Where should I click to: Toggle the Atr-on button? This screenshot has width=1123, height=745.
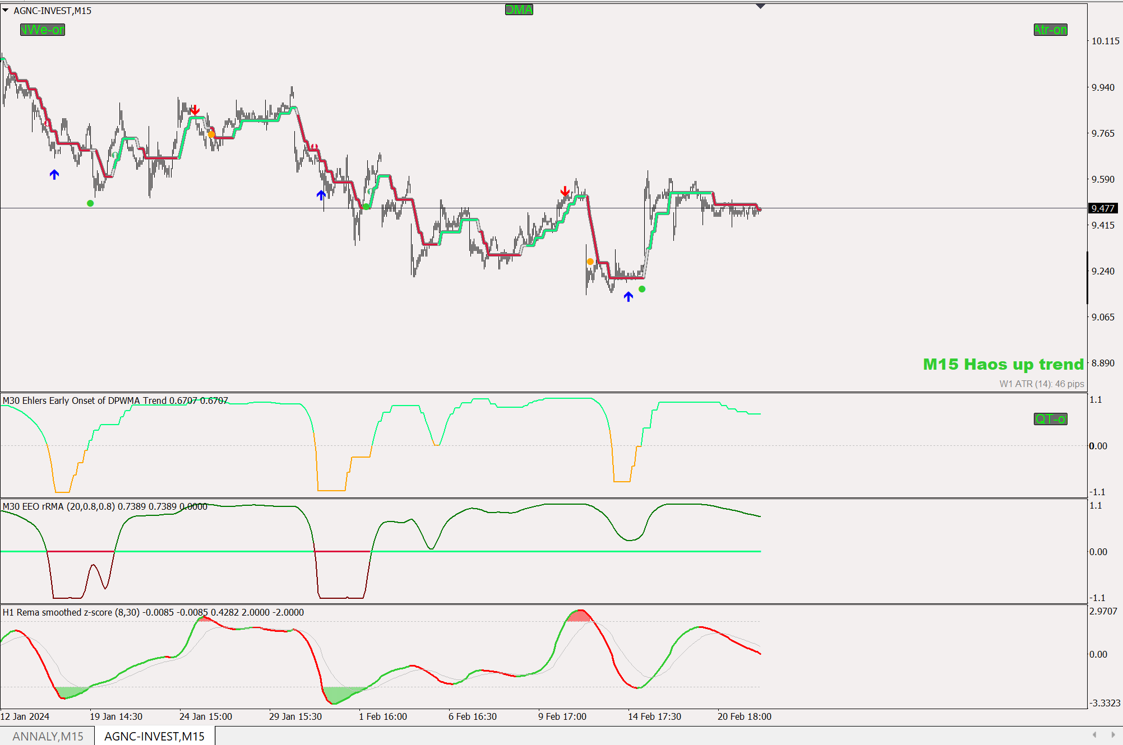(x=1050, y=30)
